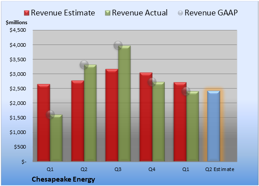The height and width of the screenshot is (186, 259).
Task: Select the green Q2 Revenue Actual bar
Action: tap(90, 113)
